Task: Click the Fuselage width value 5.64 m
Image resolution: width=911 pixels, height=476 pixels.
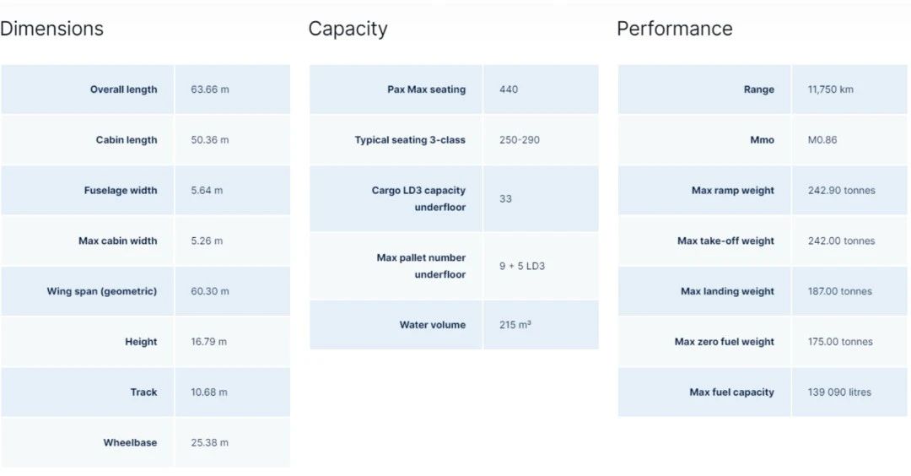Action: click(x=207, y=191)
